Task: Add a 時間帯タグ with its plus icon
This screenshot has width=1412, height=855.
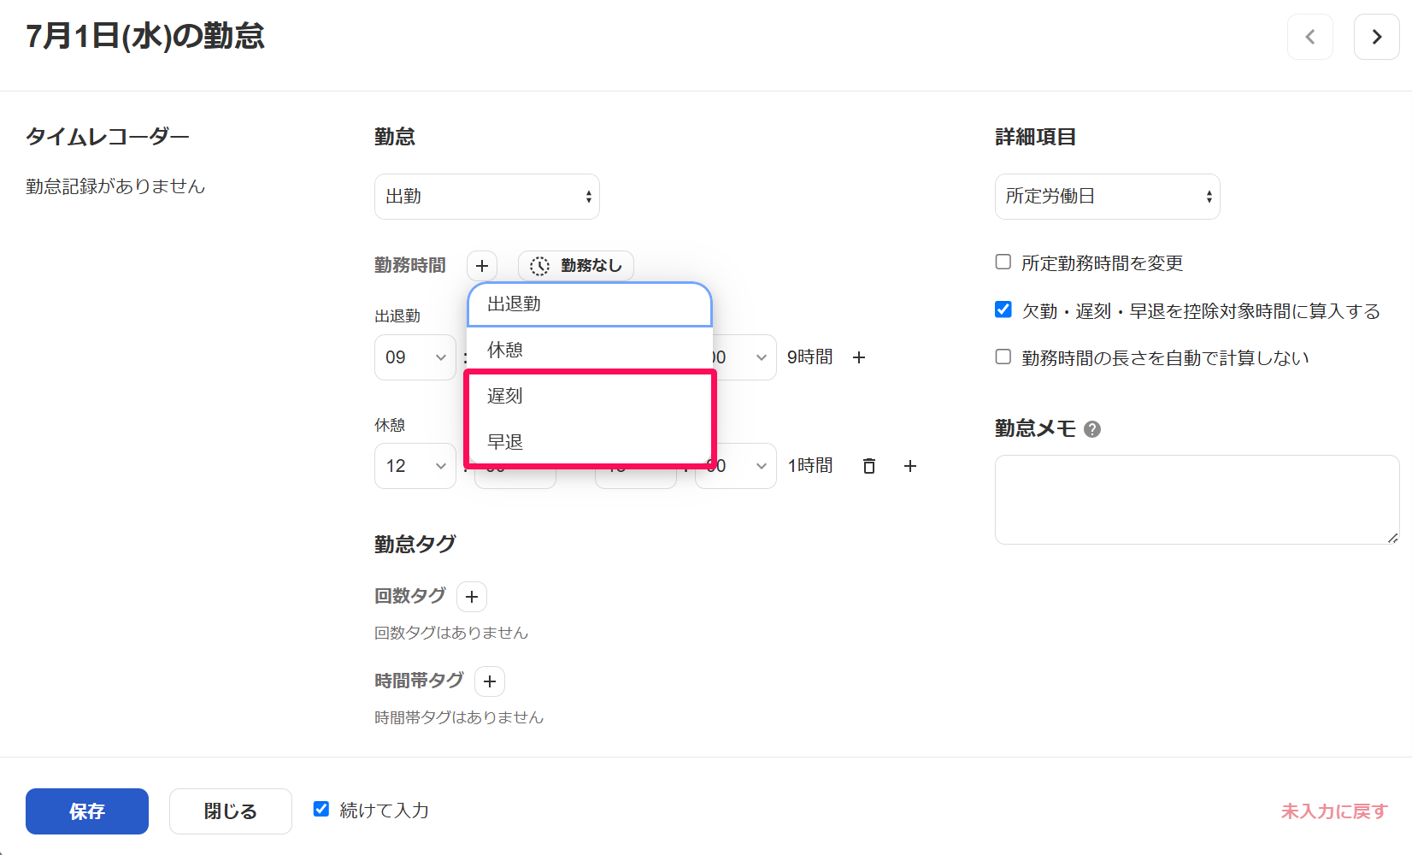Action: [490, 681]
